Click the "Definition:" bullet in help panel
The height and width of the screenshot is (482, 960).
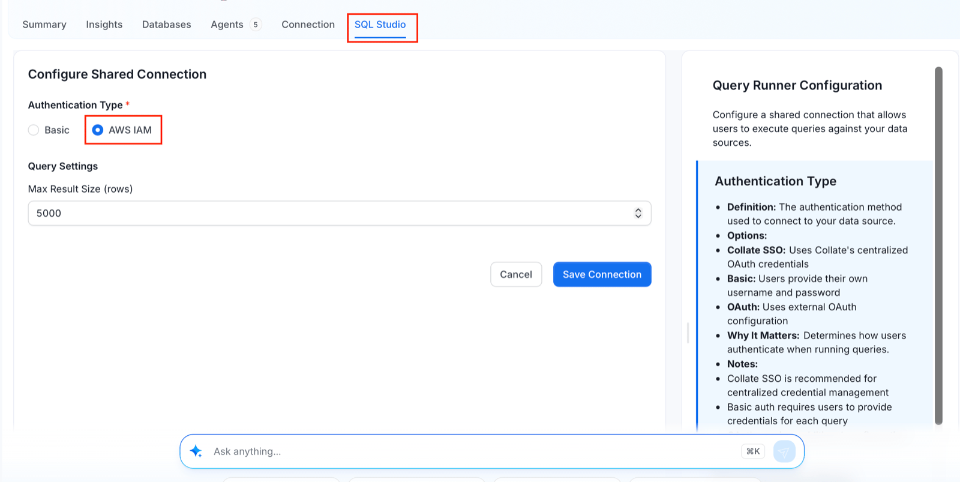point(752,207)
